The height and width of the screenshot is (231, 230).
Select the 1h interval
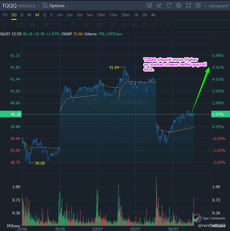pos(136,15)
